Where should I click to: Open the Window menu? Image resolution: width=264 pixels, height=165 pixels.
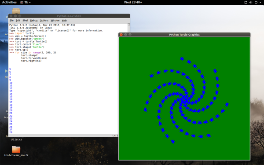click(55, 21)
